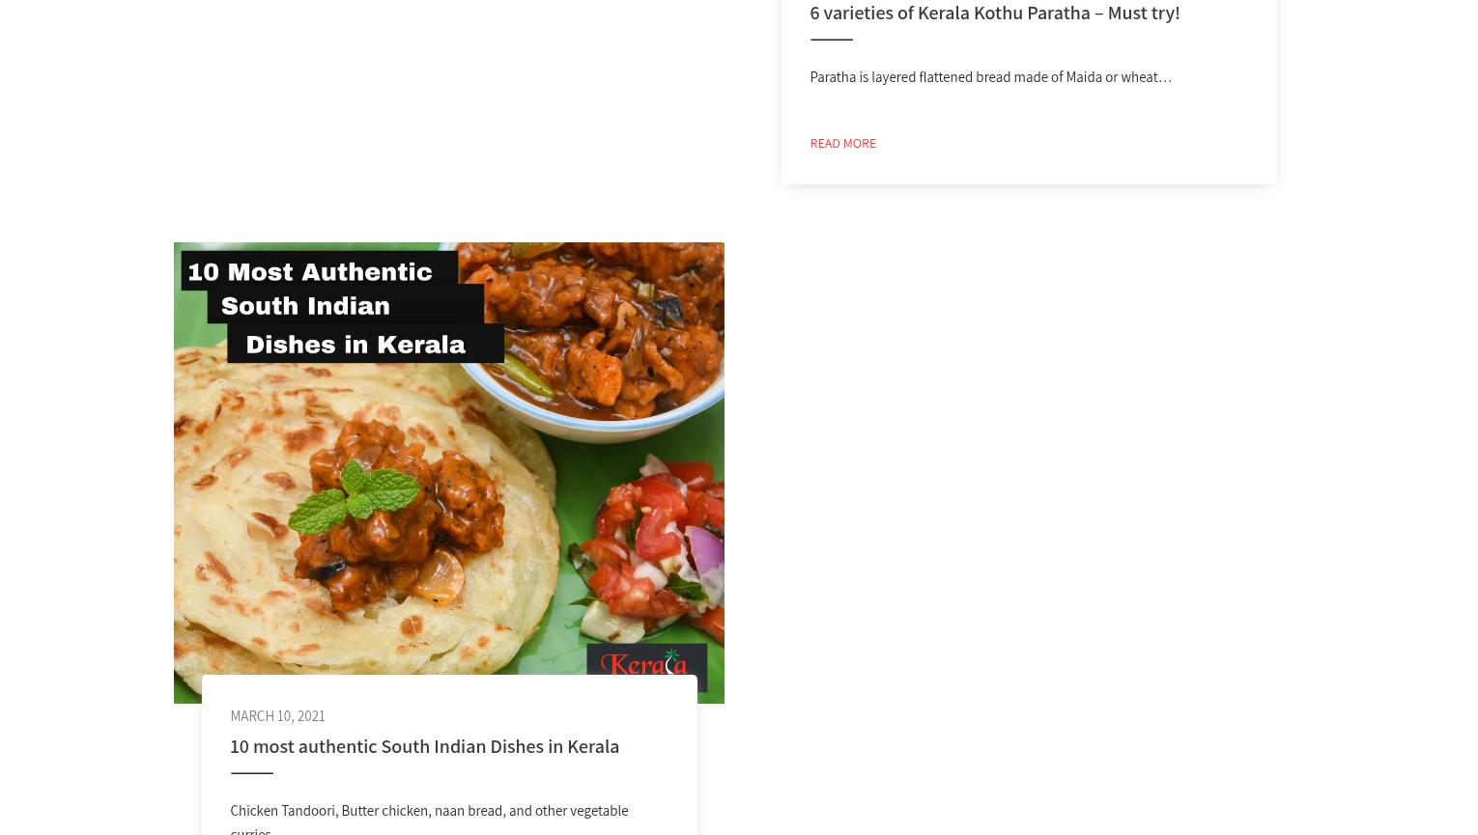Click the divider under the Kothu Paratha title
1478x835 pixels.
click(x=831, y=40)
